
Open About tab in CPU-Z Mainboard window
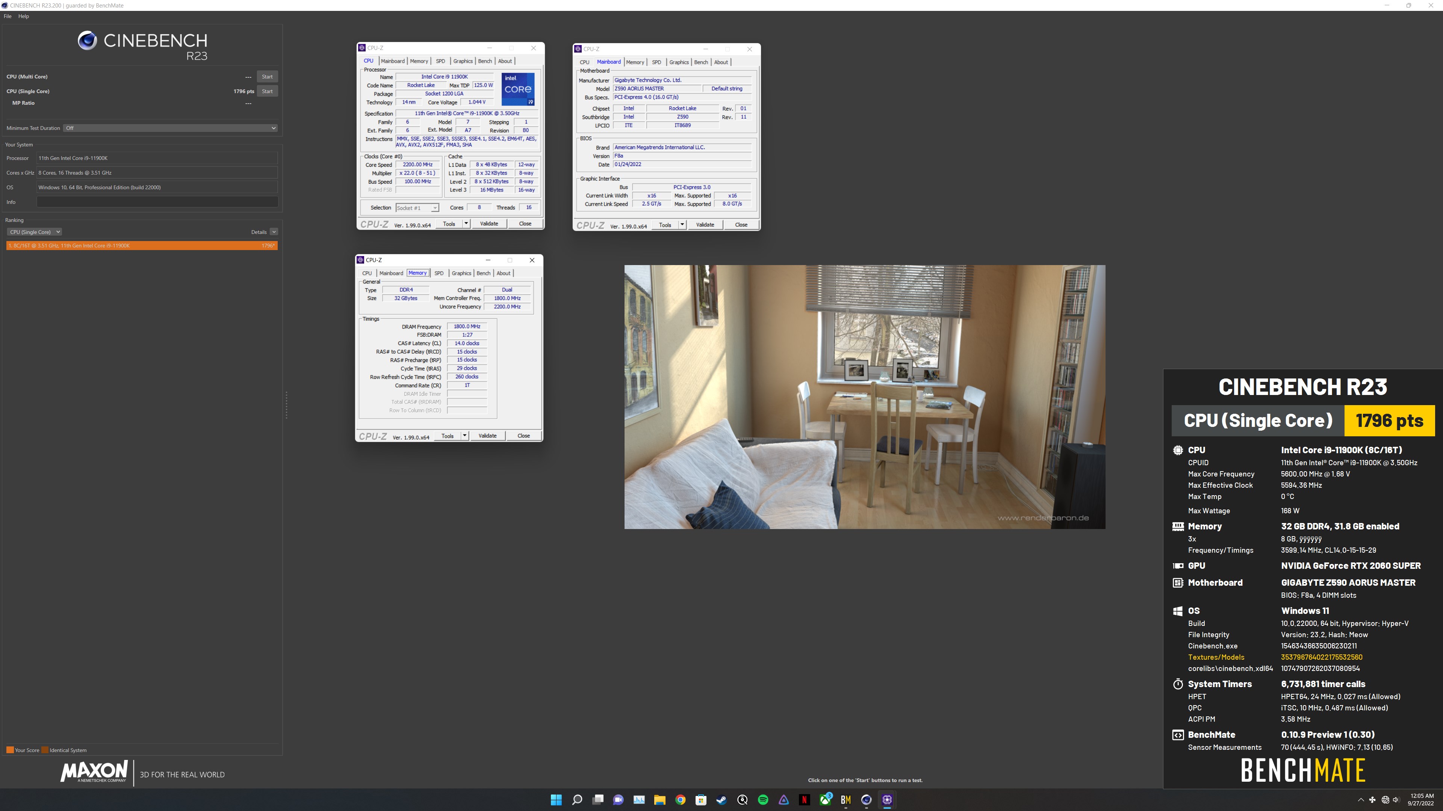[x=721, y=62]
